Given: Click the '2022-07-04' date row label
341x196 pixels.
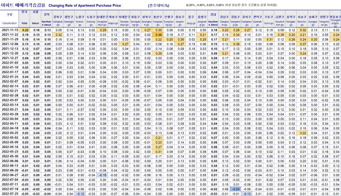Looking at the screenshot, I should tap(10, 180).
